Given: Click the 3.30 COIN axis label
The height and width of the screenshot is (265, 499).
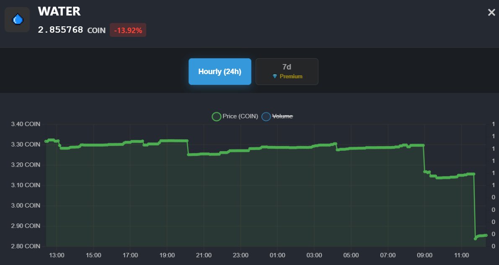Looking at the screenshot, I should pos(26,144).
